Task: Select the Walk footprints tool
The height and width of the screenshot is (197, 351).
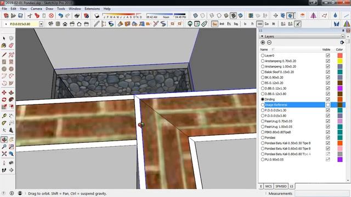Action: click(4, 170)
